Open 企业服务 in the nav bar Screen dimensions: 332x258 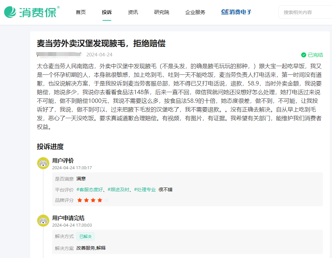point(195,12)
